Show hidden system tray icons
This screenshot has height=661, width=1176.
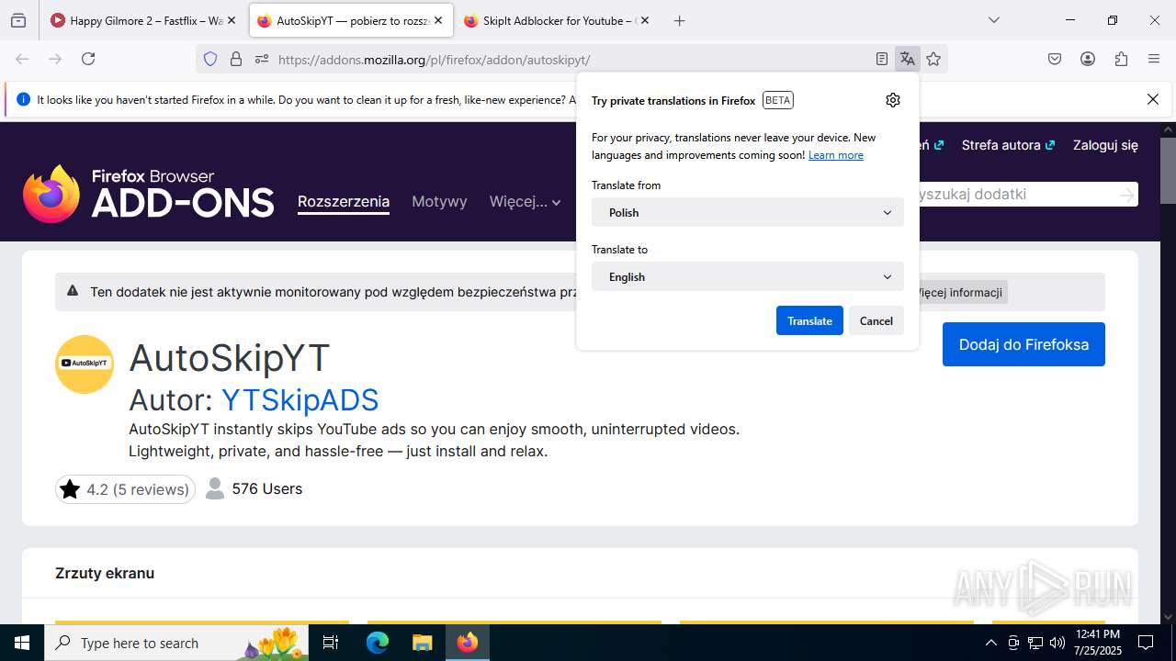click(990, 643)
